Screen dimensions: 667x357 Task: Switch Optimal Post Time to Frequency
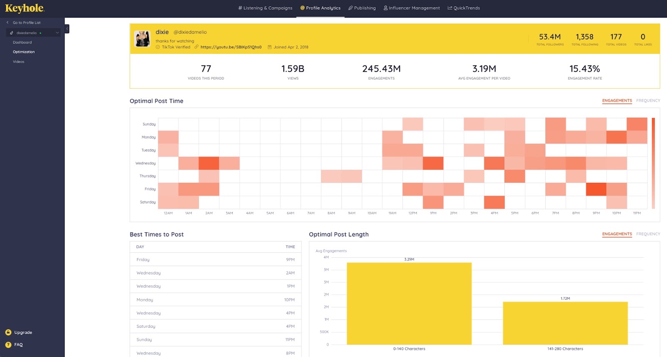[648, 101]
